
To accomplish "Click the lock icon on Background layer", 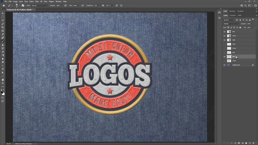I will pyautogui.click(x=253, y=65).
